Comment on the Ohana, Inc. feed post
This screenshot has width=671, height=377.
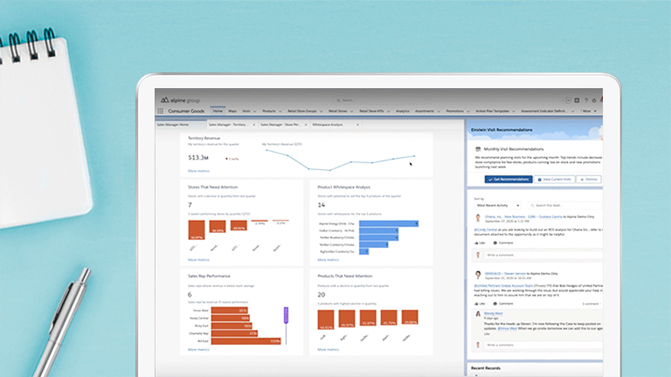[x=503, y=243]
